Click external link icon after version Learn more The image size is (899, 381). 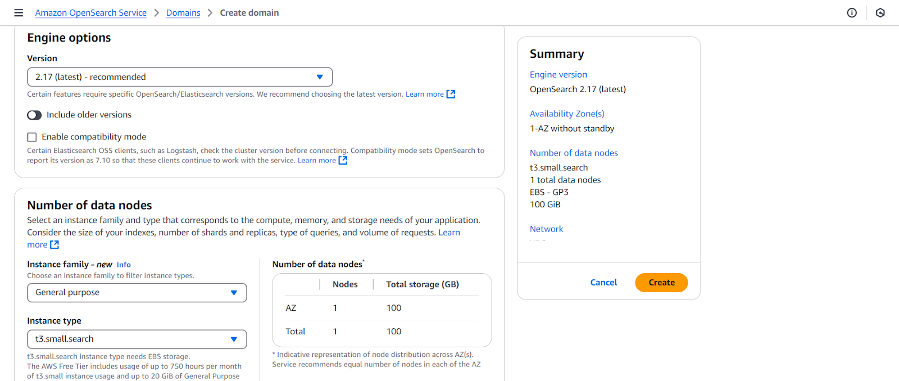451,94
